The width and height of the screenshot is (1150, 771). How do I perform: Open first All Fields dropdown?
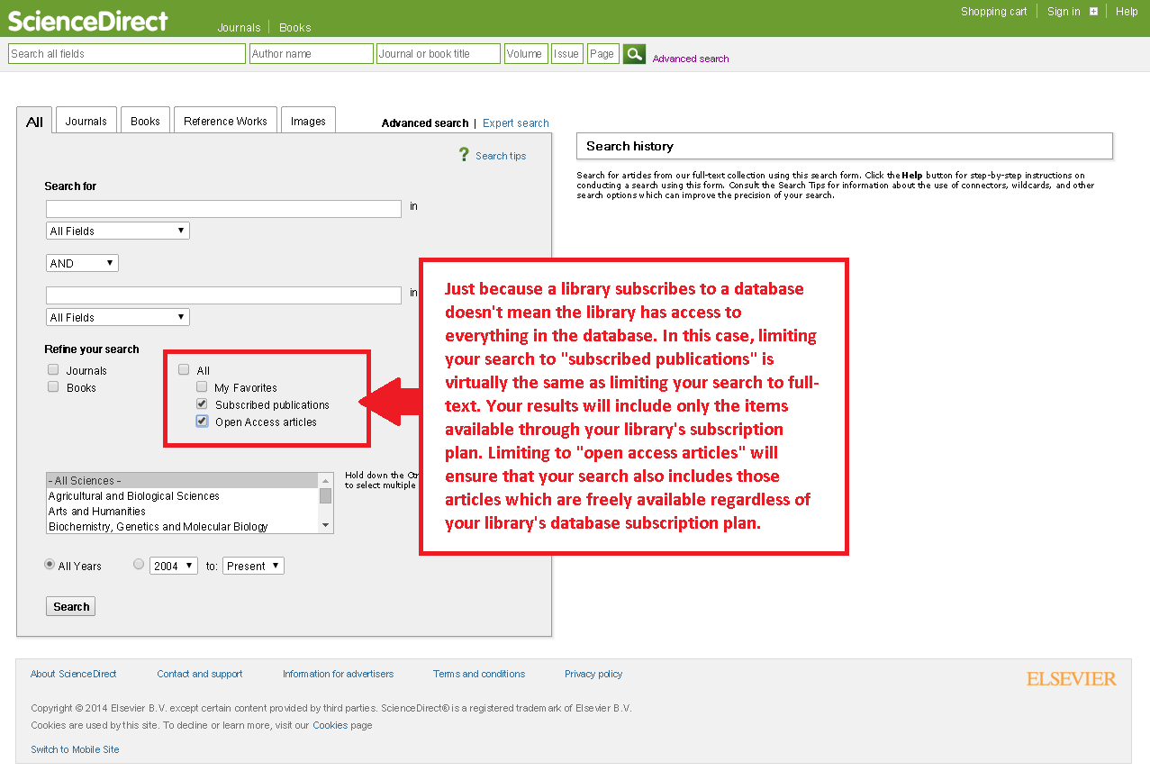(x=118, y=231)
